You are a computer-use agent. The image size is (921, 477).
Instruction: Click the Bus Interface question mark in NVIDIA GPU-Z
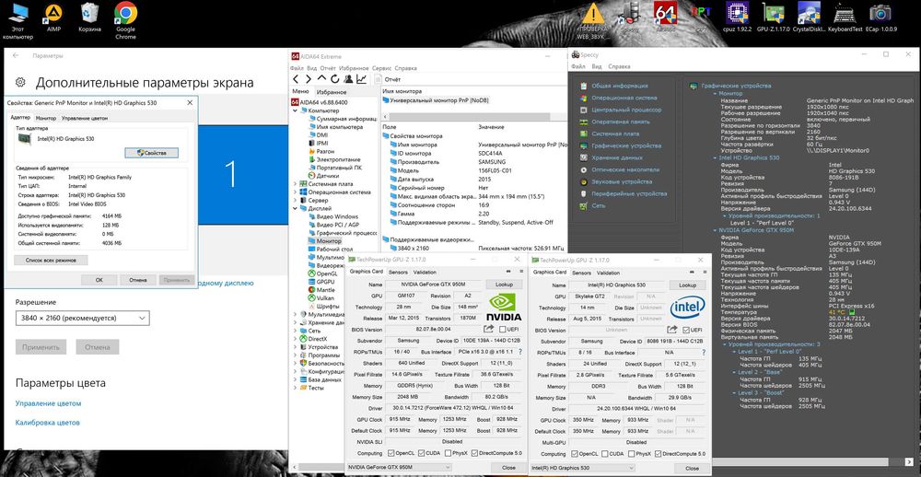pos(519,352)
